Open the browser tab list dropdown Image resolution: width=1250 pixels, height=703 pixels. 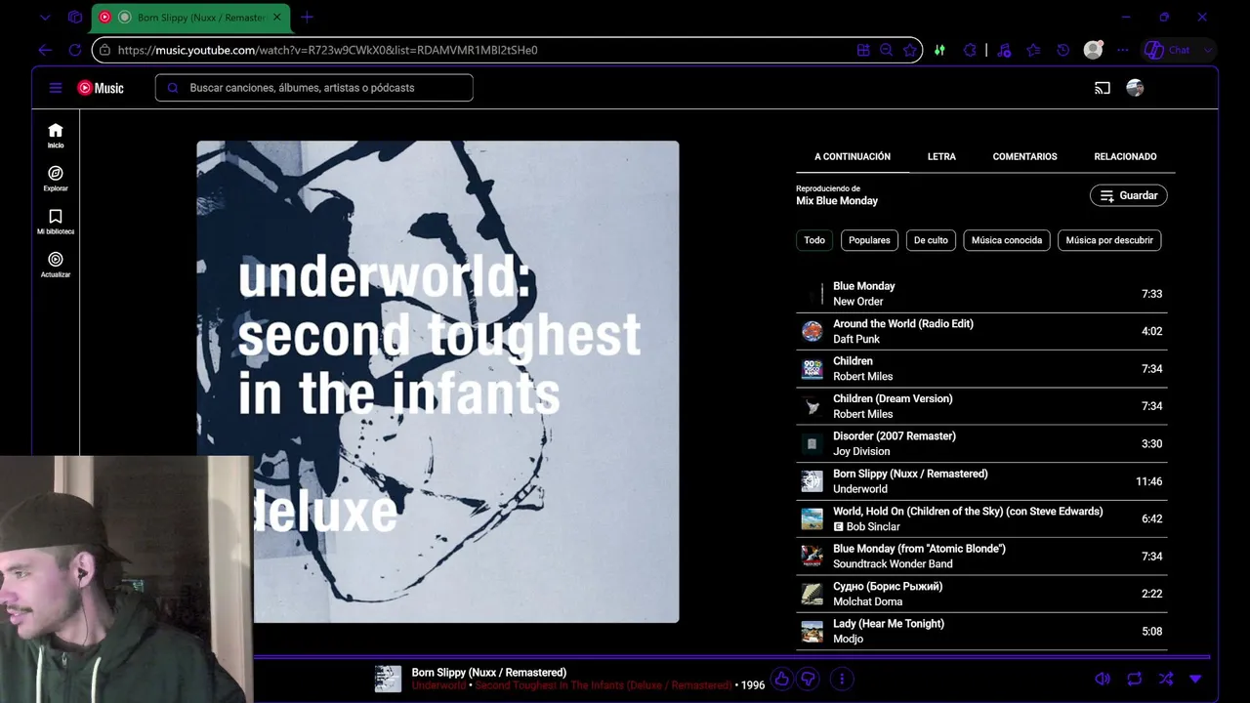coord(45,17)
